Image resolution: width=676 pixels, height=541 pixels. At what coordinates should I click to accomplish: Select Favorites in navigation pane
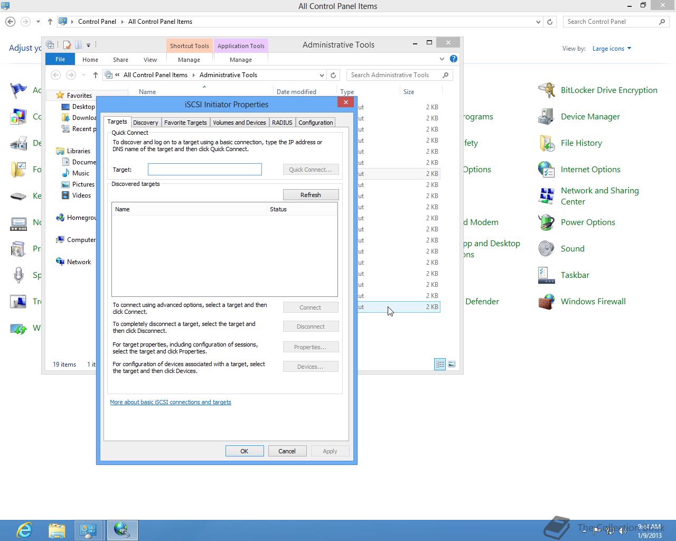(79, 96)
